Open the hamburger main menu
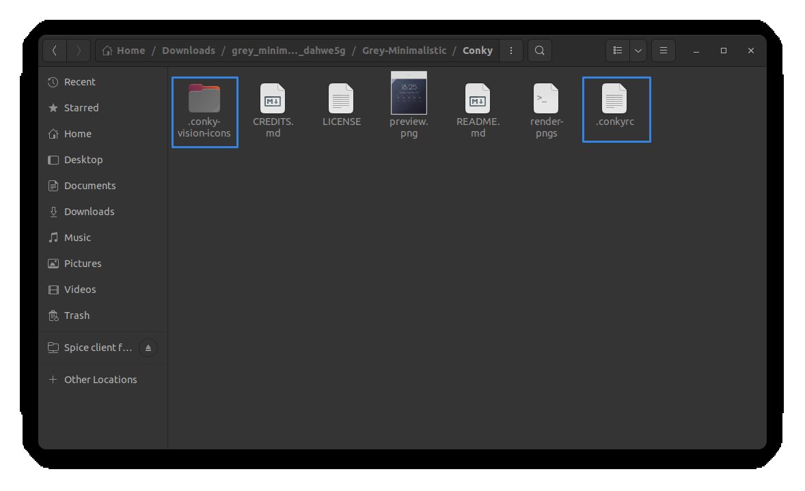This screenshot has width=805, height=491. [x=663, y=51]
